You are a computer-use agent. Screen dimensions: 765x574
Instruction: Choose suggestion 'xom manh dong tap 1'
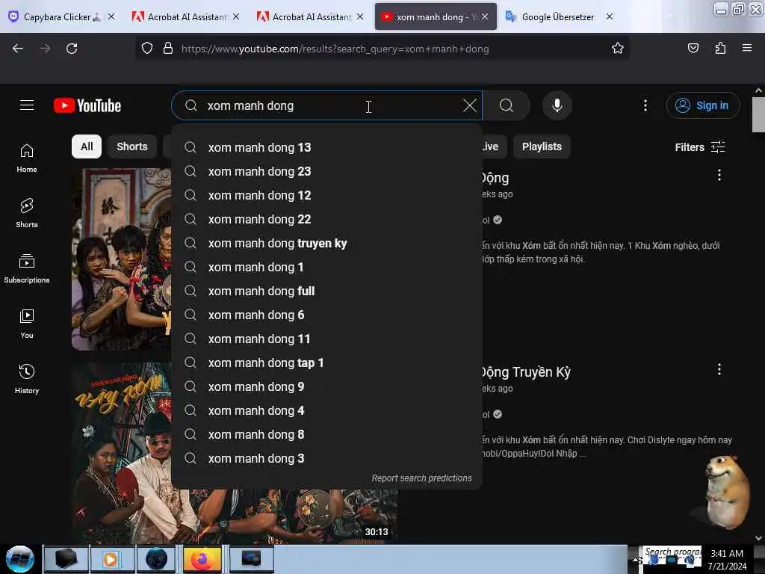pos(326,362)
